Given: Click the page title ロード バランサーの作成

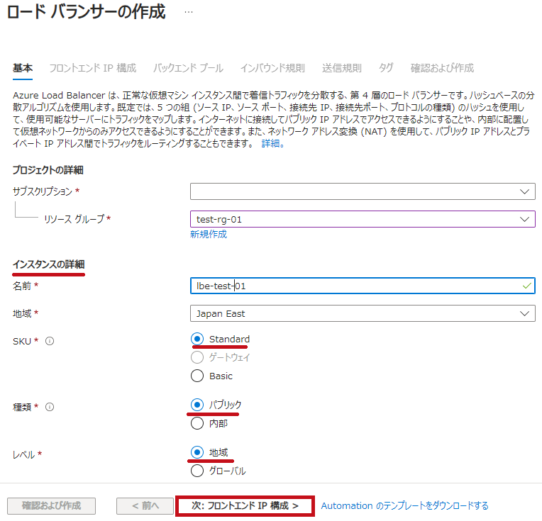Looking at the screenshot, I should (87, 12).
